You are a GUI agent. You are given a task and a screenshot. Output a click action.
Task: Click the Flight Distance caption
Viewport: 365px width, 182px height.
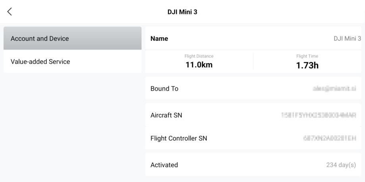pos(199,56)
